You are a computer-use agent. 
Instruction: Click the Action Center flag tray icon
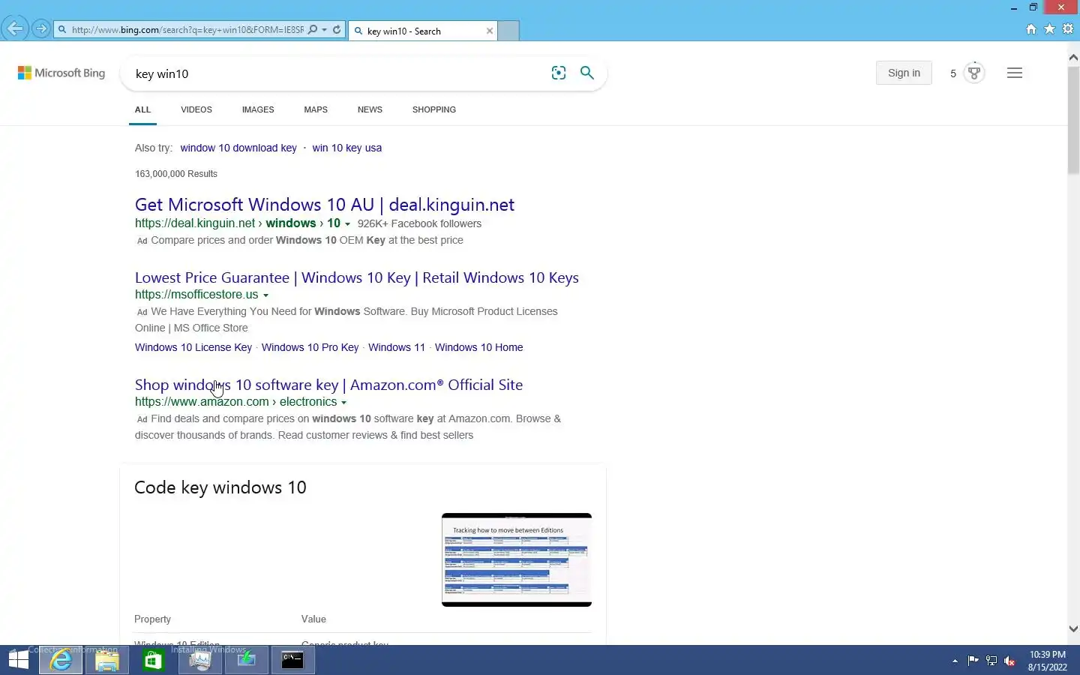[x=973, y=661]
